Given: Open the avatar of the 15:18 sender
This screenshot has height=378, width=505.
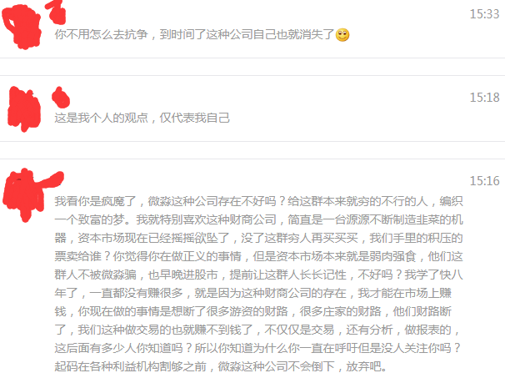Looking at the screenshot, I should tap(24, 109).
